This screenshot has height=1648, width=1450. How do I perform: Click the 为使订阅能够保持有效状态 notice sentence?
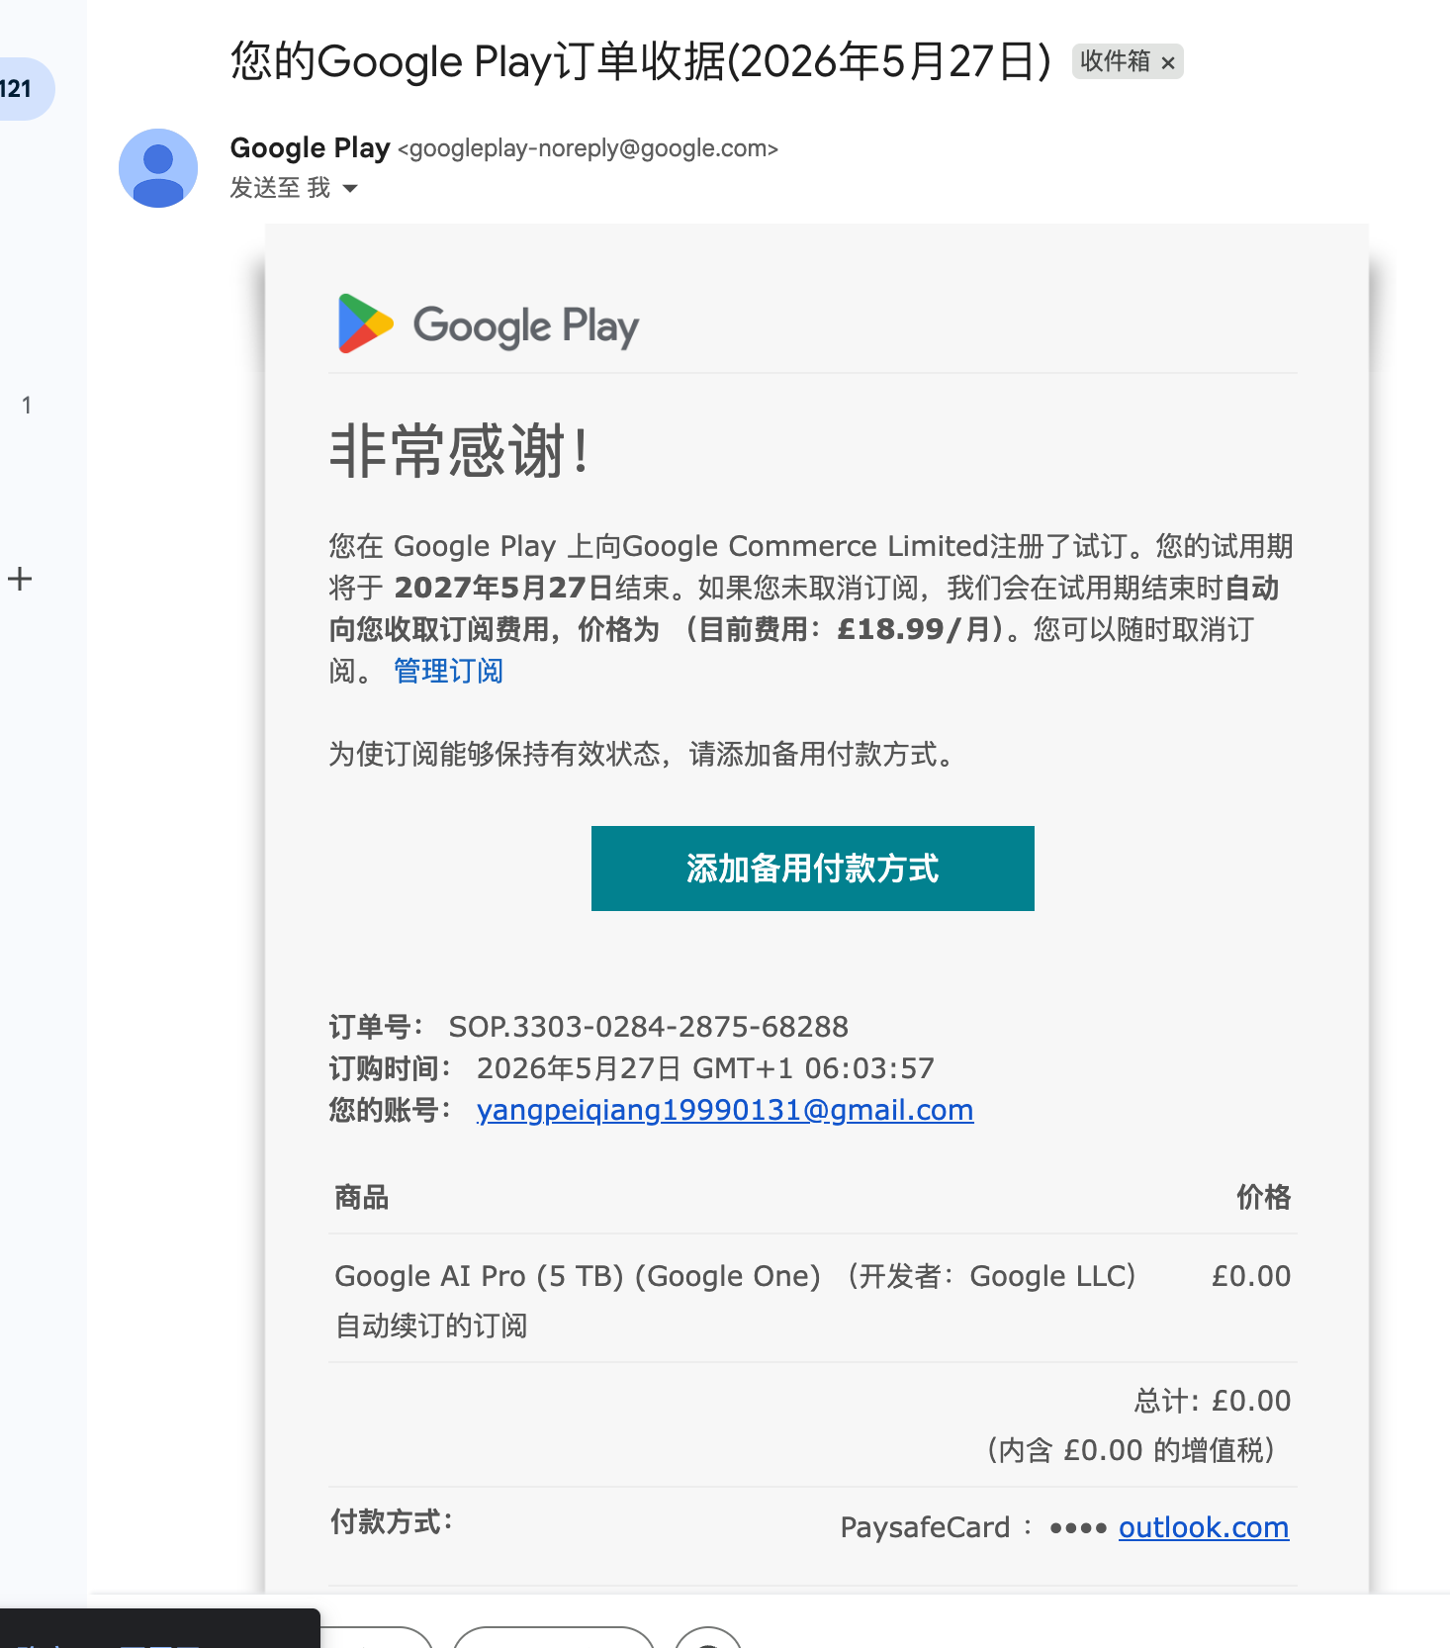(x=643, y=754)
